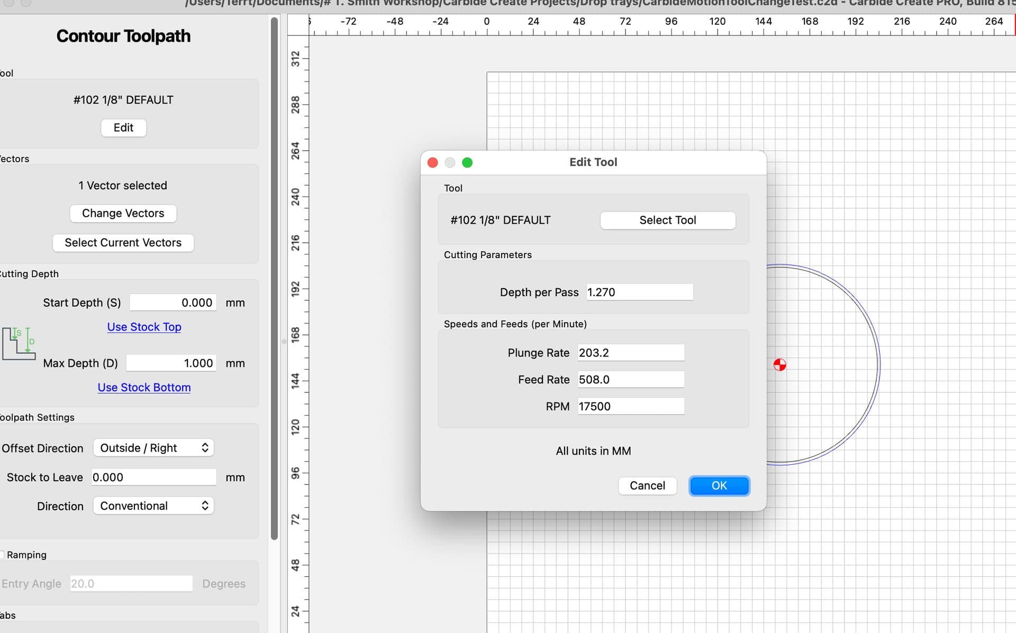This screenshot has height=633, width=1016.
Task: Click green zoom button of Edit Tool dialog
Action: 467,162
